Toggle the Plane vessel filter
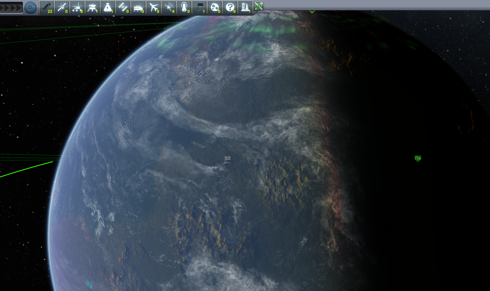Viewport: 490px width, 291px height. [x=154, y=7]
